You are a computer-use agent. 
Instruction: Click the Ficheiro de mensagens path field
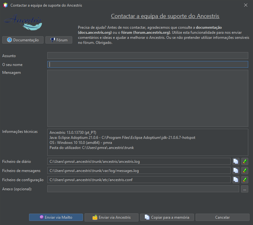coord(139,171)
